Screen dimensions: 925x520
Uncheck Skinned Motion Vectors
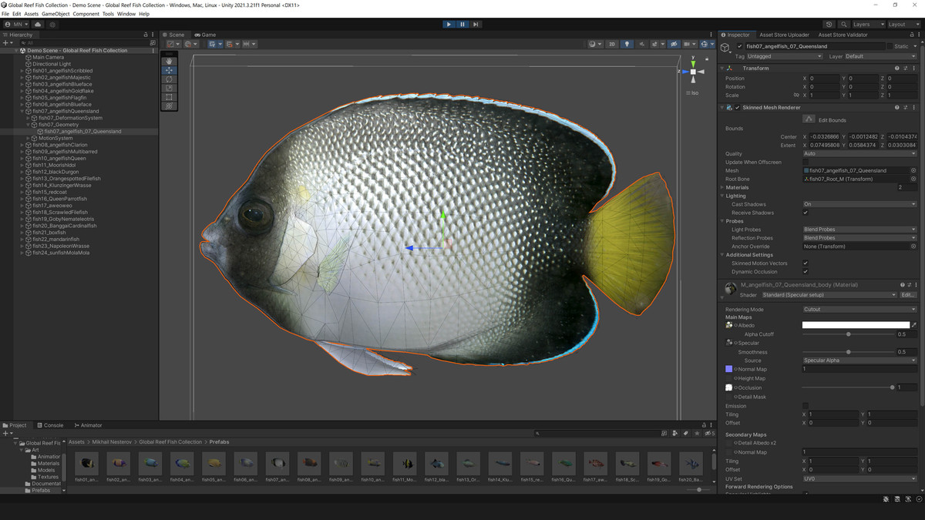[x=806, y=263]
